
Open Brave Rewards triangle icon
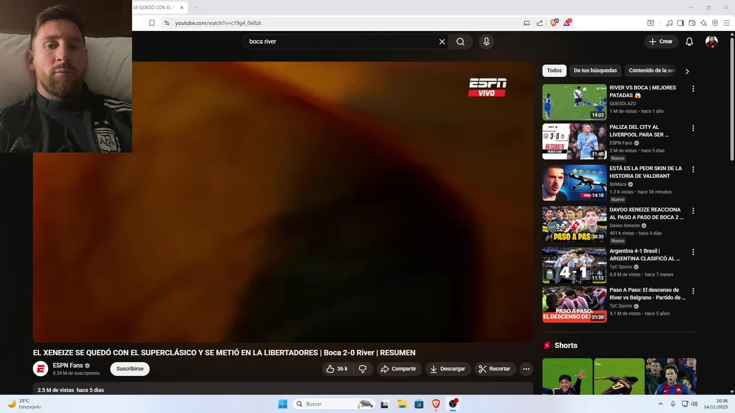click(567, 23)
